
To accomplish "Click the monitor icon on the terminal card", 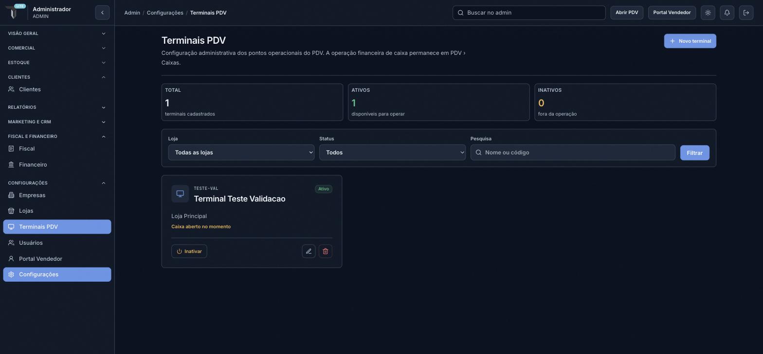I will (180, 194).
